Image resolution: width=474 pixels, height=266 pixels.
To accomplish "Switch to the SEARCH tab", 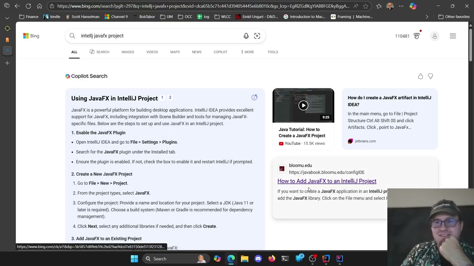I will click(99, 52).
